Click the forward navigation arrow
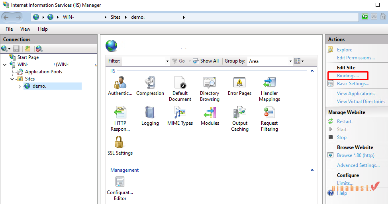This screenshot has width=388, height=204. pyautogui.click(x=19, y=17)
